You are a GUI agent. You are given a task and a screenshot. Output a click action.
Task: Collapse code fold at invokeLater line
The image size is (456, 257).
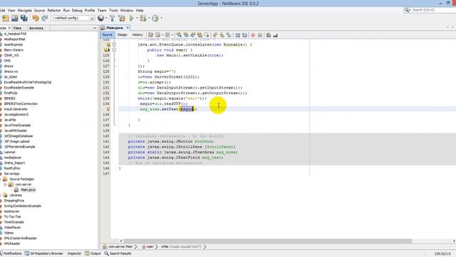click(114, 44)
